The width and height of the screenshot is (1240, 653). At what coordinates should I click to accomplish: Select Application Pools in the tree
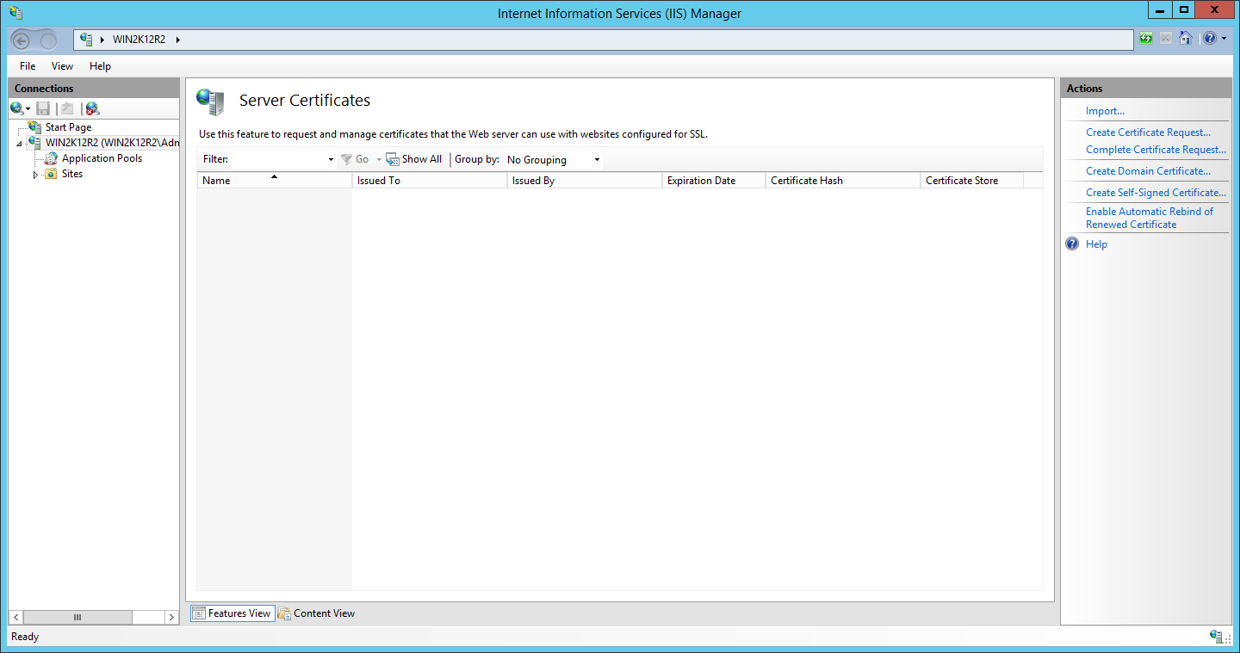pos(102,158)
